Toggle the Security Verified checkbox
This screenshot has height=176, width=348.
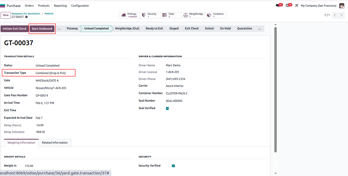pos(173,166)
